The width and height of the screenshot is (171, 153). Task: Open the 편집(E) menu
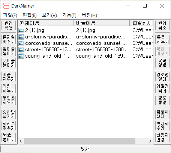[30, 15]
